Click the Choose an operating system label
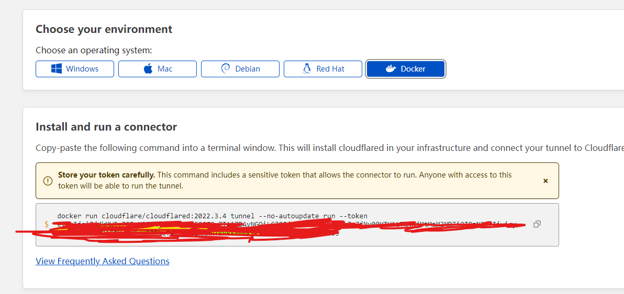The height and width of the screenshot is (294, 624). [94, 50]
